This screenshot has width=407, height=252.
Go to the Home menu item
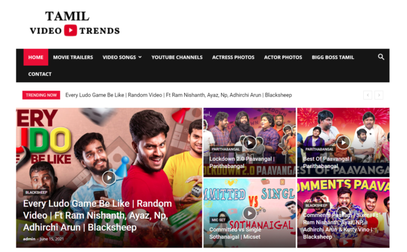pyautogui.click(x=36, y=57)
